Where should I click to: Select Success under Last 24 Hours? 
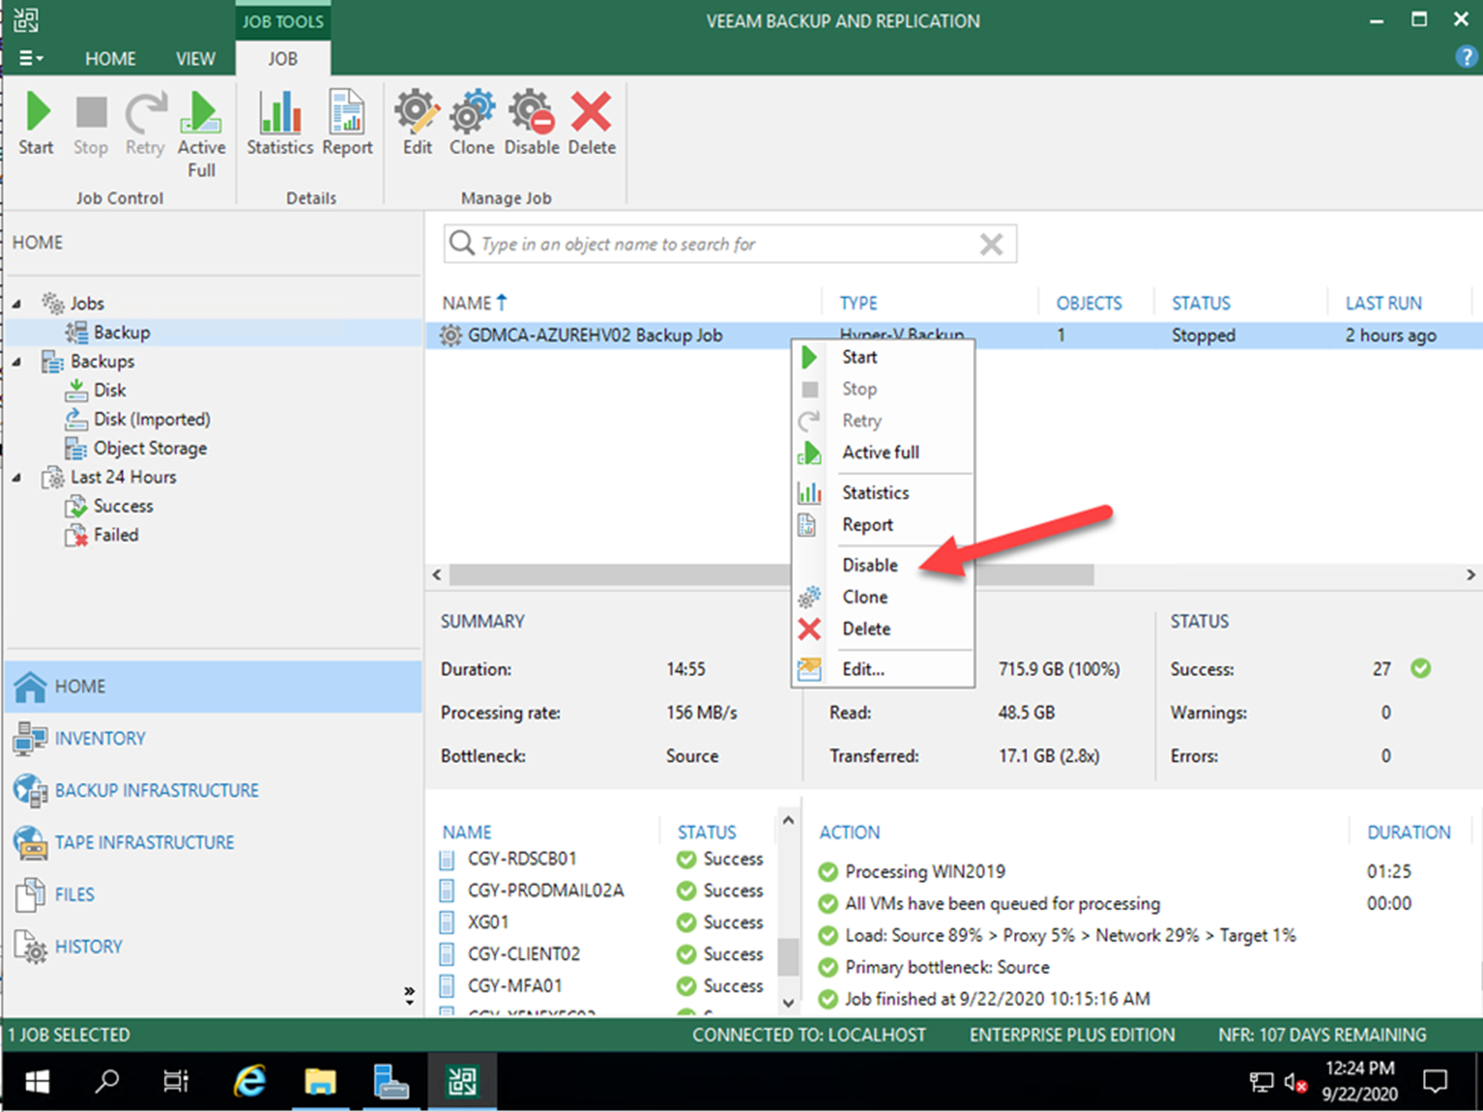tap(109, 506)
